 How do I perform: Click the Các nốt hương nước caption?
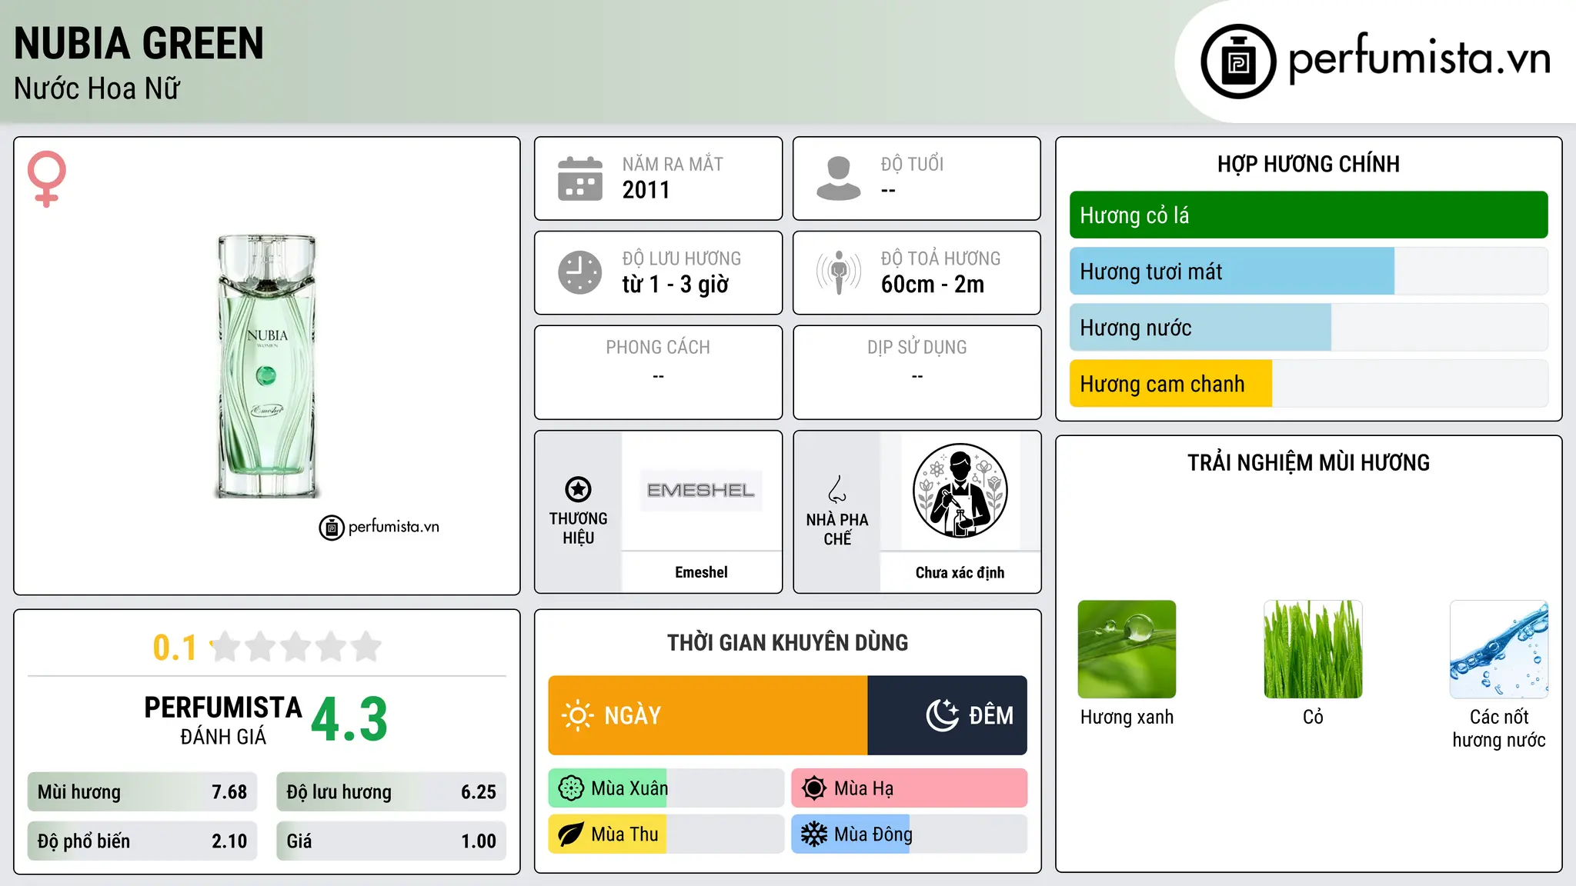(x=1499, y=728)
